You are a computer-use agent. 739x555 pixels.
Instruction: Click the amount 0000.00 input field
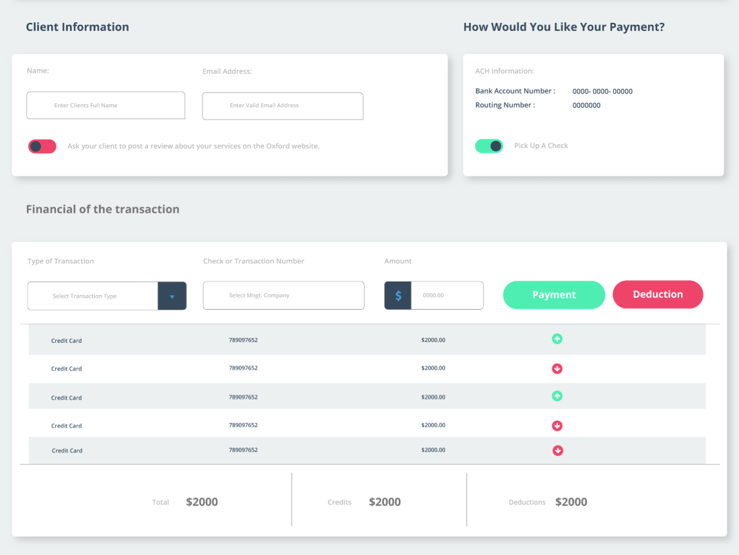click(x=447, y=296)
